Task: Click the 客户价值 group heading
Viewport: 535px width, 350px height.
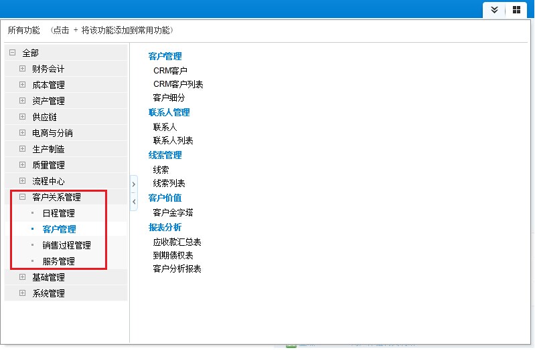Action: 165,198
